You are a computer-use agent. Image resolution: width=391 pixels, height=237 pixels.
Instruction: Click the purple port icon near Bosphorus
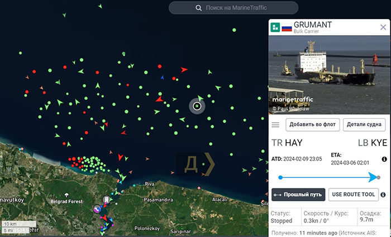[x=97, y=209]
